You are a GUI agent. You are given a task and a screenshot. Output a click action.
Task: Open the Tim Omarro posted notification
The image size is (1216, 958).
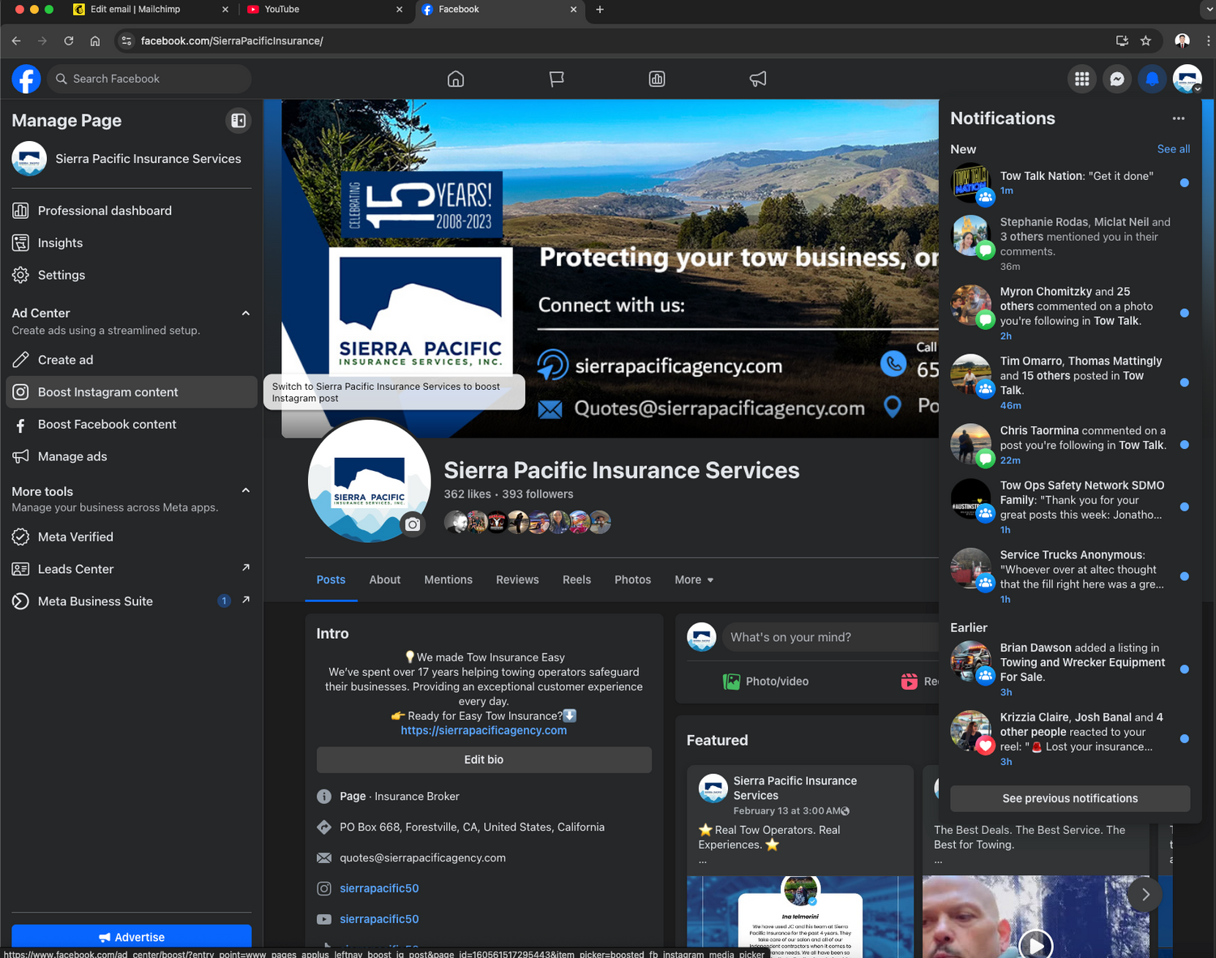[1070, 383]
